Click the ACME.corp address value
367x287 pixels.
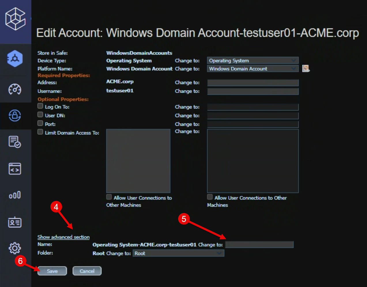pos(120,81)
